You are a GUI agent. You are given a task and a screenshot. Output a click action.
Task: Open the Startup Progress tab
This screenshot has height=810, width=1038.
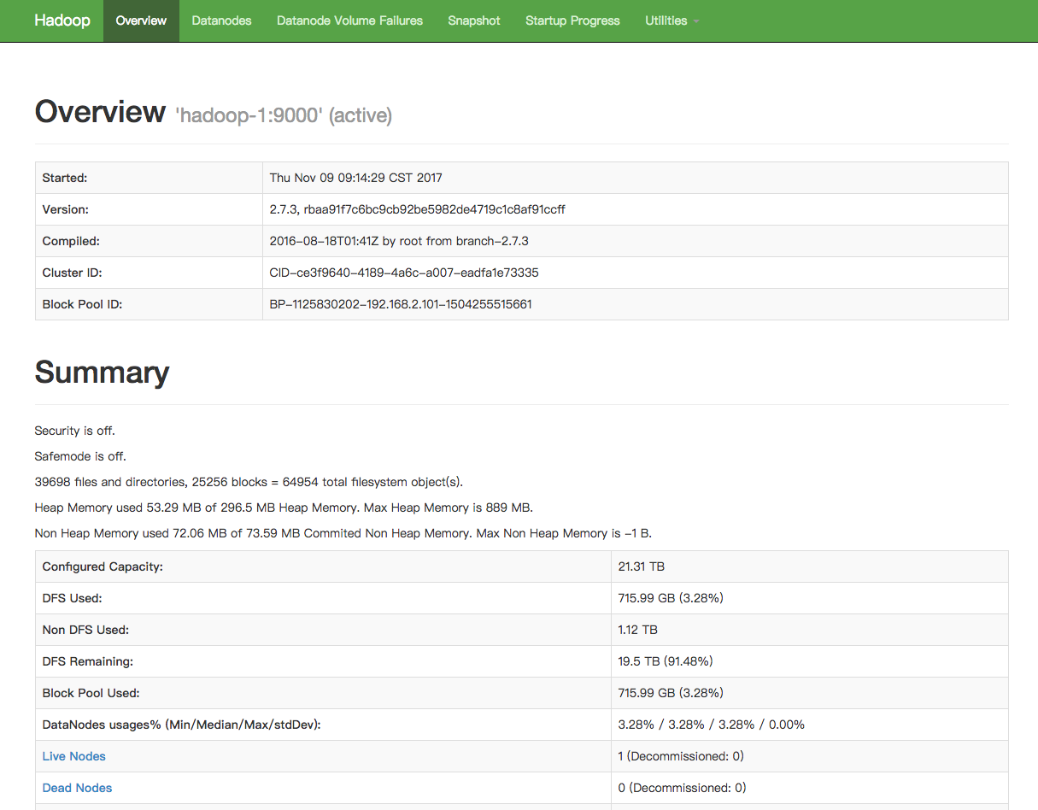[x=572, y=21]
